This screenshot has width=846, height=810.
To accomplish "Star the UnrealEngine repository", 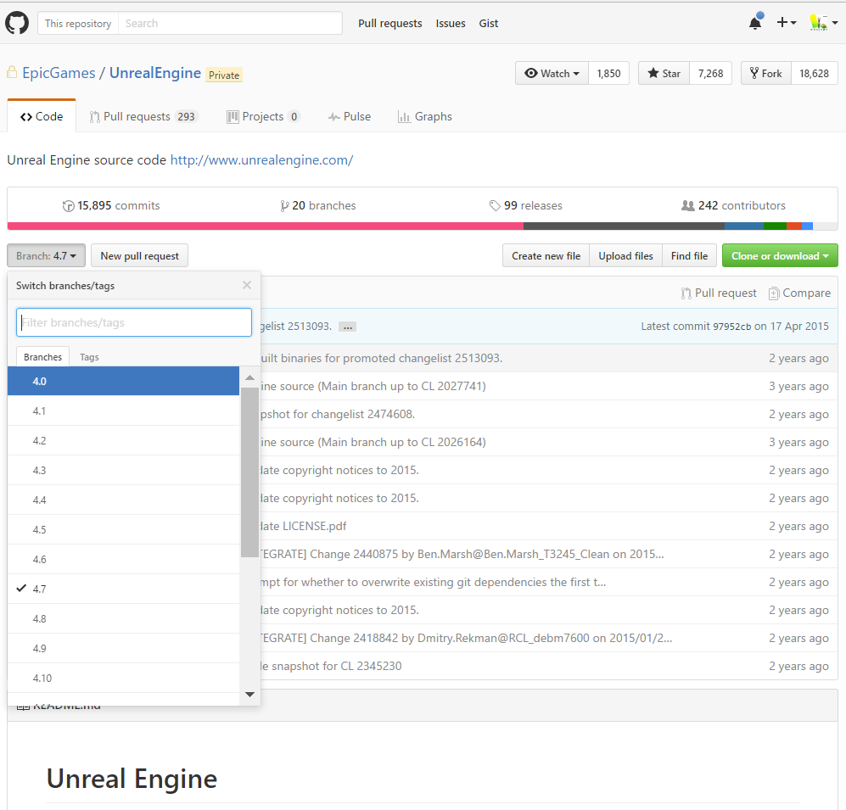I will click(664, 73).
